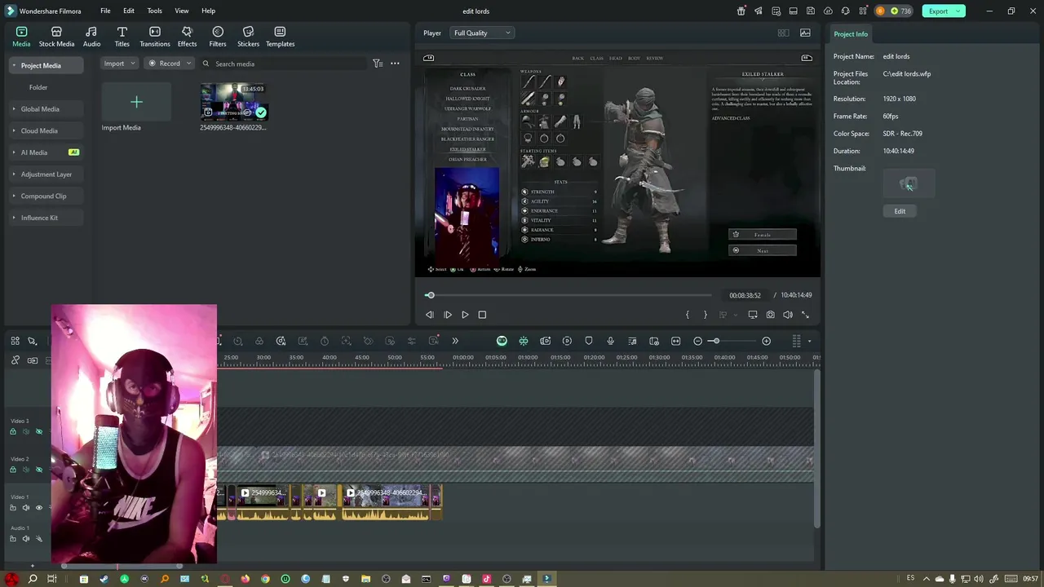Open the Tools menu
This screenshot has height=587, width=1044.
click(154, 11)
